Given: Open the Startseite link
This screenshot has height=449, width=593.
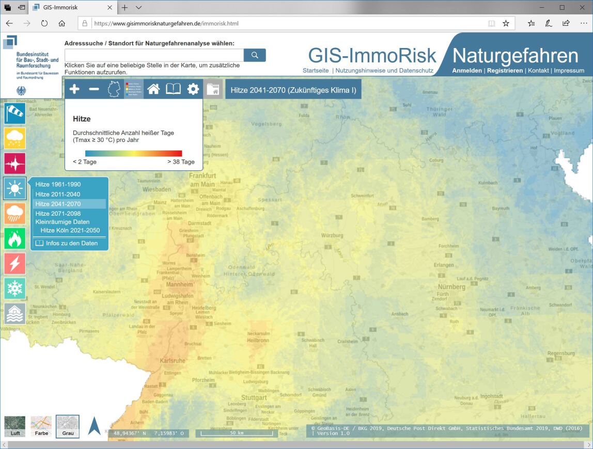Looking at the screenshot, I should [316, 71].
